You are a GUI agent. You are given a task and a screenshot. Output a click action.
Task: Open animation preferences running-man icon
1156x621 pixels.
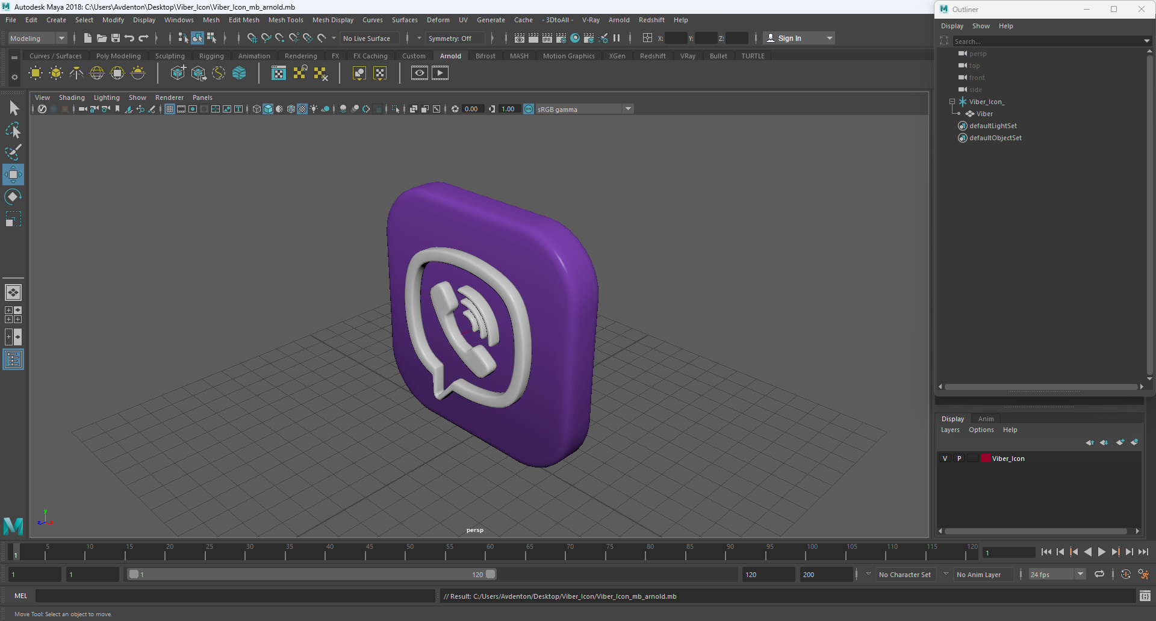click(1143, 575)
